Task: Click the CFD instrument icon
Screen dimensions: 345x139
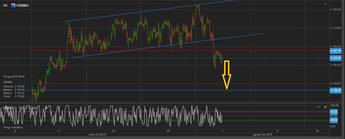Action: click(x=13, y=5)
